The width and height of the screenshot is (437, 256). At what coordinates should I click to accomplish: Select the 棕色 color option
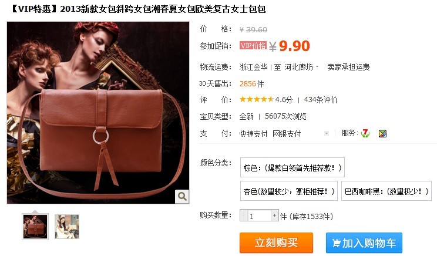pos(293,167)
